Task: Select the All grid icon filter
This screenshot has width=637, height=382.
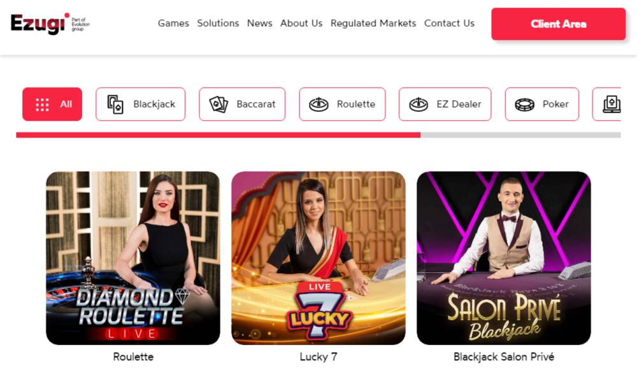Action: pos(42,104)
